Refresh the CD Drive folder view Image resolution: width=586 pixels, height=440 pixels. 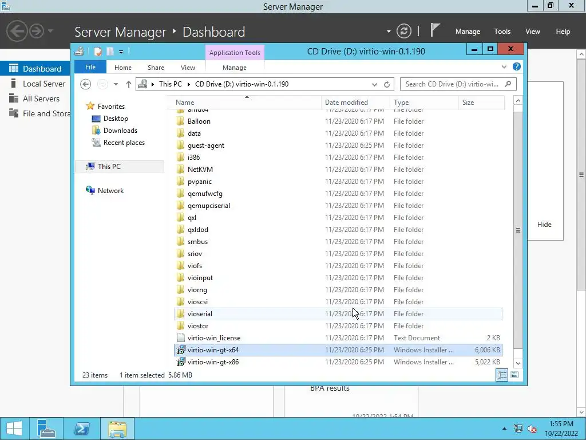[x=387, y=84]
